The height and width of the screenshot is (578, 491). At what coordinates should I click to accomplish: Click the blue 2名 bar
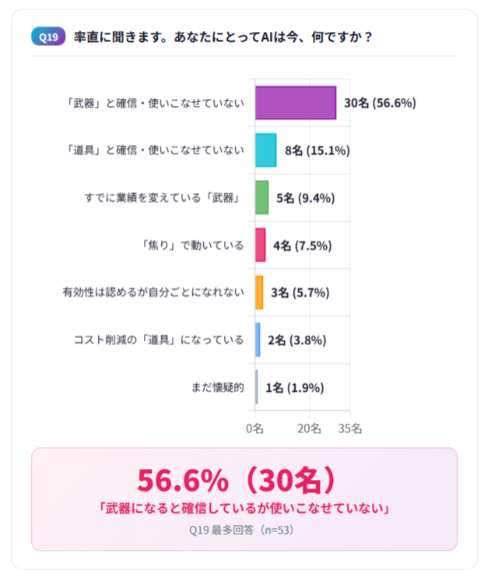point(258,340)
